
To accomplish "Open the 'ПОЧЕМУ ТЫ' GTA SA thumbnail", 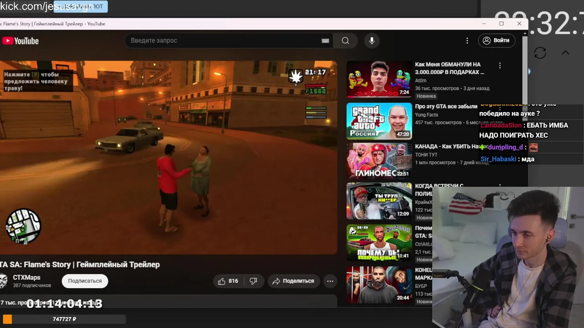I will point(379,242).
